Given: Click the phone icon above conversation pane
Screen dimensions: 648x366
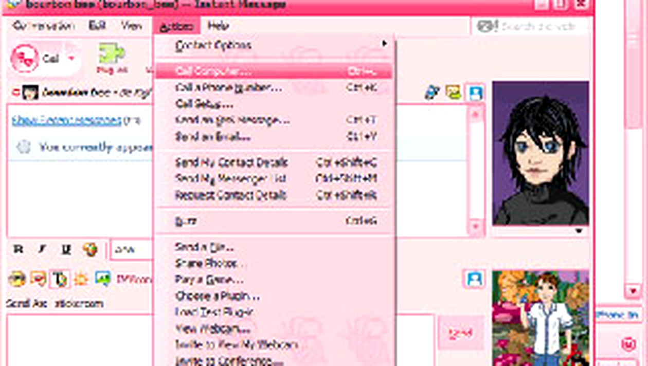Looking at the screenshot, I should (x=432, y=93).
